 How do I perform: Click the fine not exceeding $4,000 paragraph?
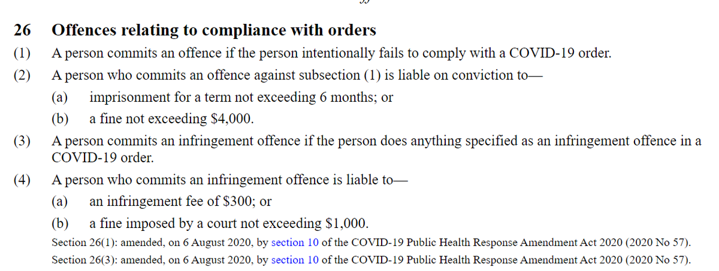[171, 118]
